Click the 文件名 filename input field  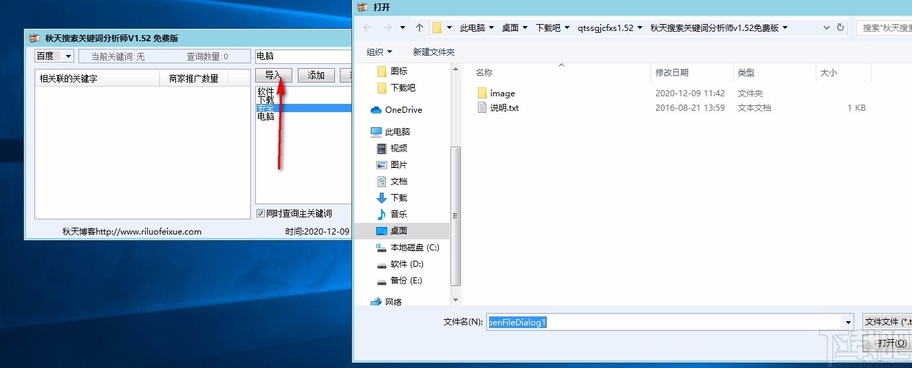coord(664,322)
